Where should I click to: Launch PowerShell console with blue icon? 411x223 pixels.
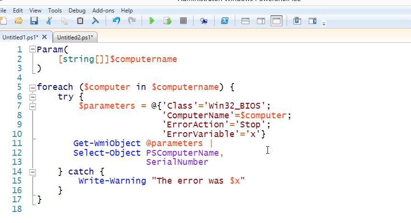pos(224,21)
